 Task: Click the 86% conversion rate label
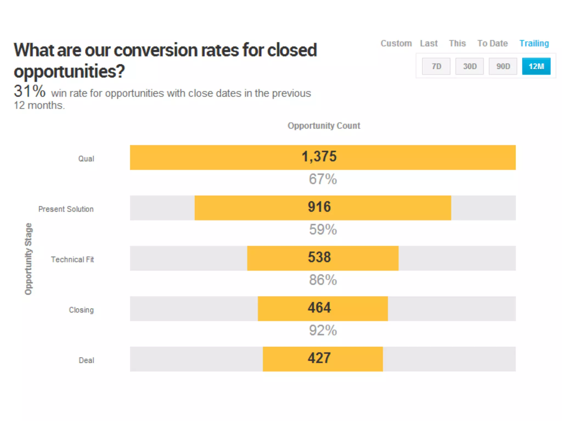point(323,280)
